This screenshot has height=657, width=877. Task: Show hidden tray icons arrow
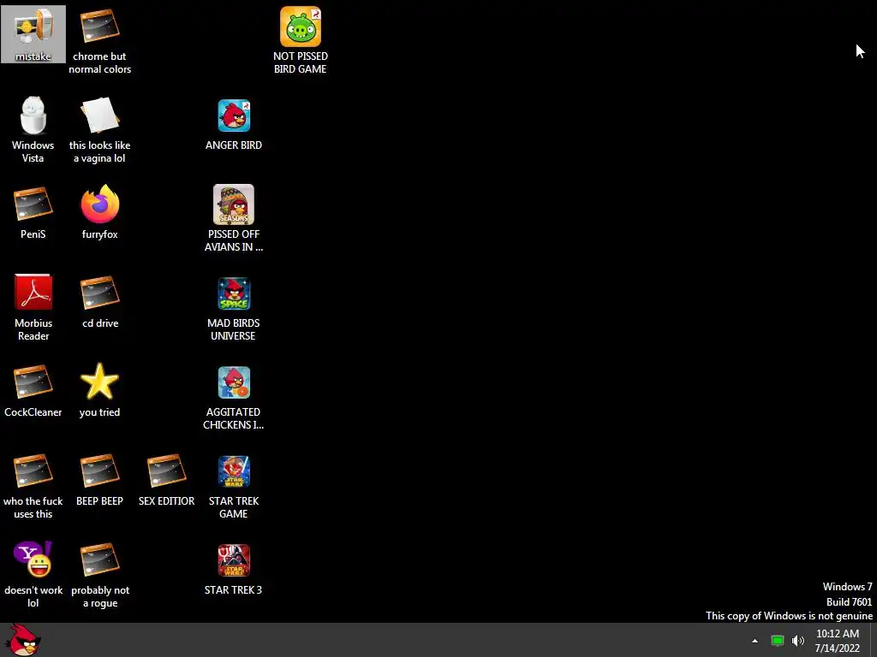[x=755, y=641]
